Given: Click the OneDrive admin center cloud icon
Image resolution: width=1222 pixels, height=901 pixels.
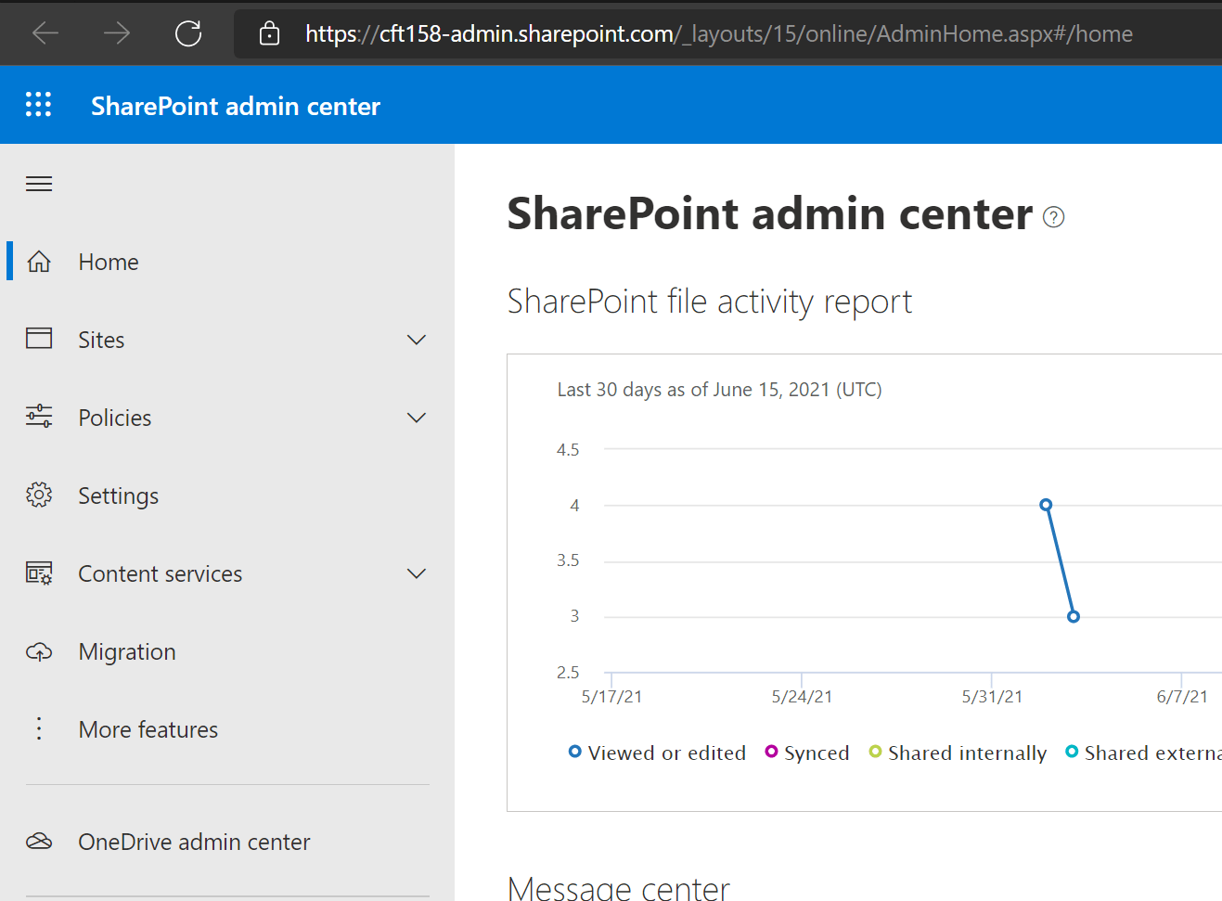Looking at the screenshot, I should [38, 841].
